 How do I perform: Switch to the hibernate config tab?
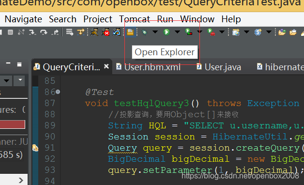280,67
